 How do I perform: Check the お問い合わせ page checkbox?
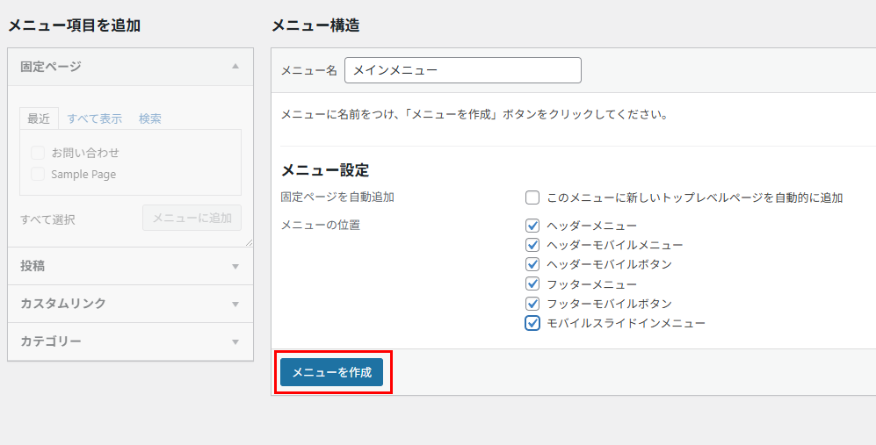[x=38, y=153]
